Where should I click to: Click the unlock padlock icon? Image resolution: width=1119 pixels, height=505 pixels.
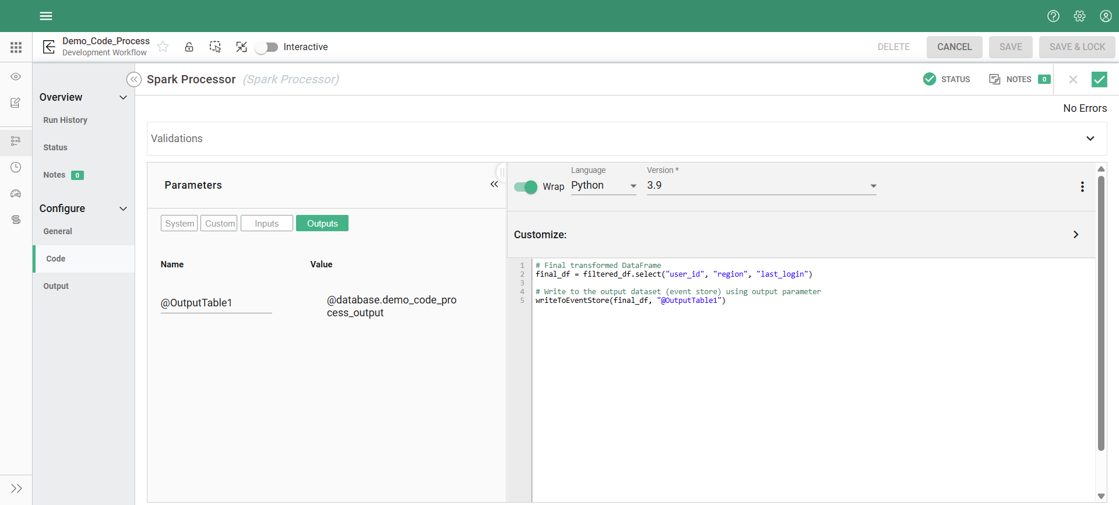click(x=189, y=47)
